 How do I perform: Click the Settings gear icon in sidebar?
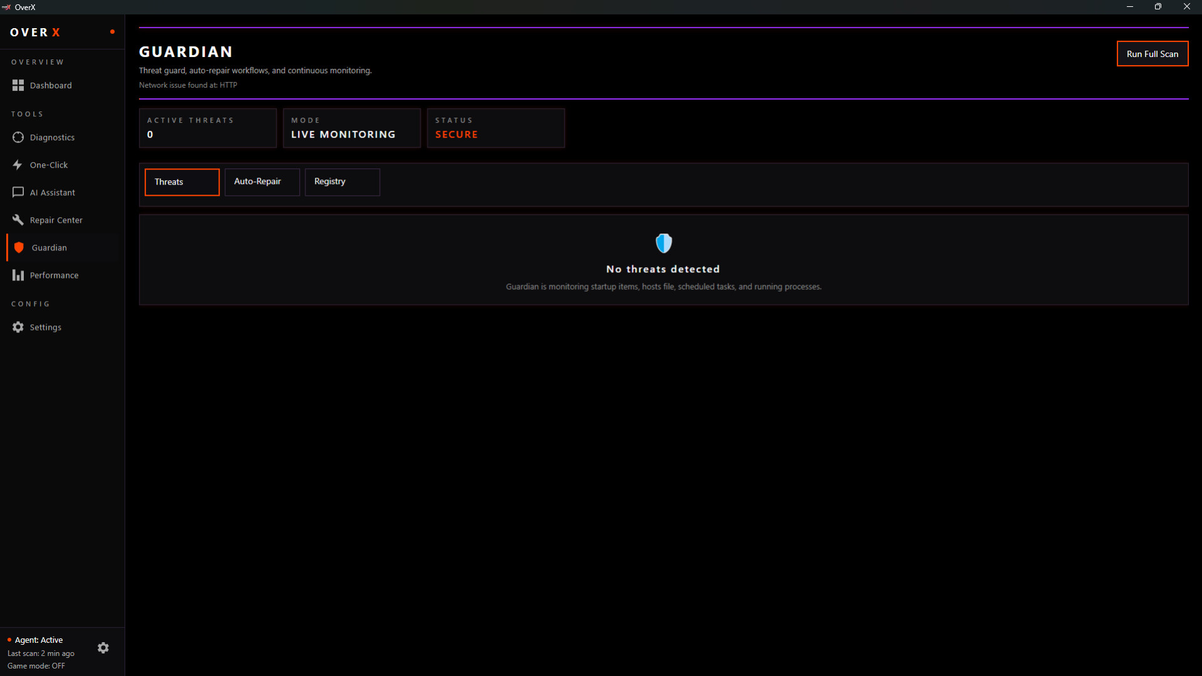(18, 327)
